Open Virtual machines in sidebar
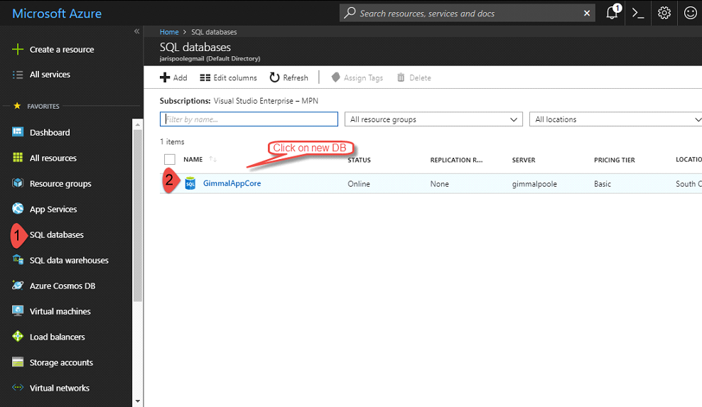This screenshot has width=702, height=407. 60,312
